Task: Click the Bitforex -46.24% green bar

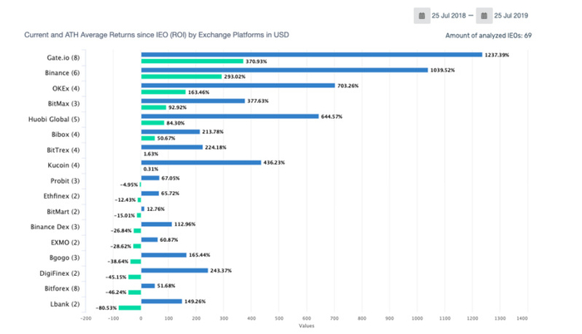Action: (135, 292)
